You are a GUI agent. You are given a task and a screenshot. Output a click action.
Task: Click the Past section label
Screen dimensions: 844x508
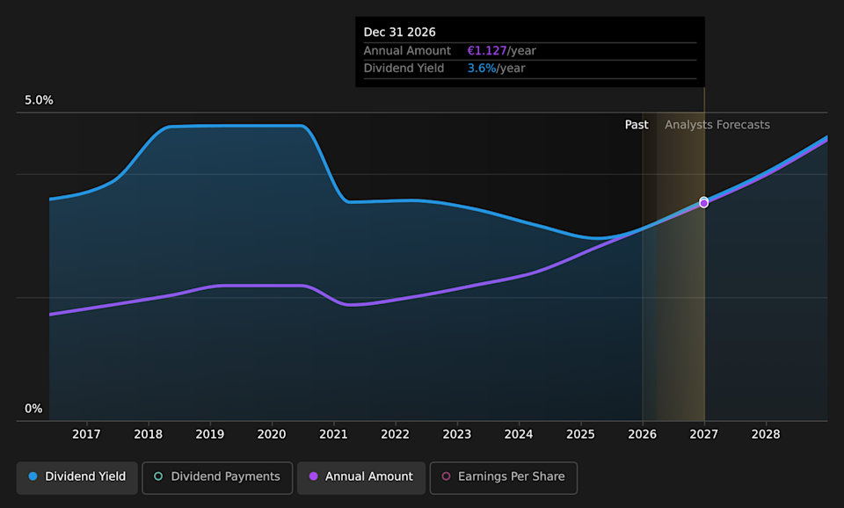[x=637, y=125]
